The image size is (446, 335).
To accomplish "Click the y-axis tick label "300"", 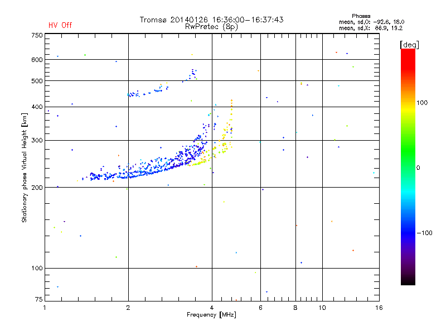I will click(37, 141).
